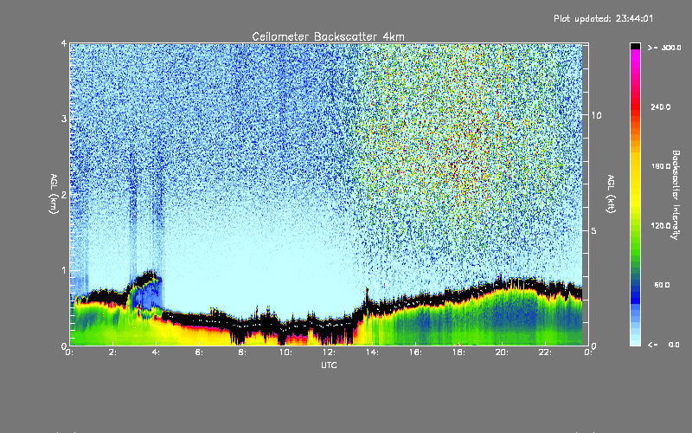The width and height of the screenshot is (692, 433).
Task: Click the '60.0' colorbar value
Action: (x=662, y=285)
